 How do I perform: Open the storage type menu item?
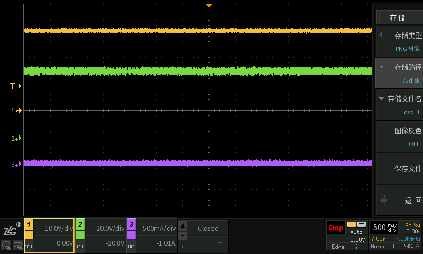tap(400, 42)
